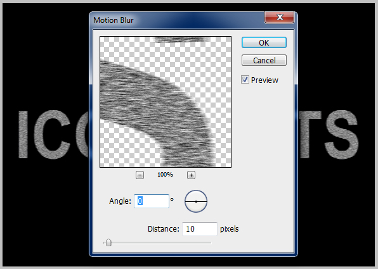Click the letter I on the canvas
378x269 pixels.
pos(23,134)
